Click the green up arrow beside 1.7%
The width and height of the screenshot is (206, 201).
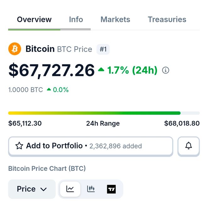(101, 70)
